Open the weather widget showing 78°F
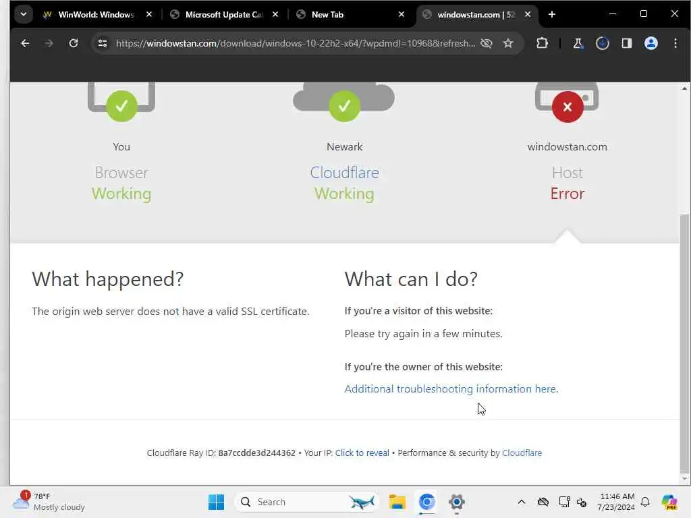 [49, 502]
